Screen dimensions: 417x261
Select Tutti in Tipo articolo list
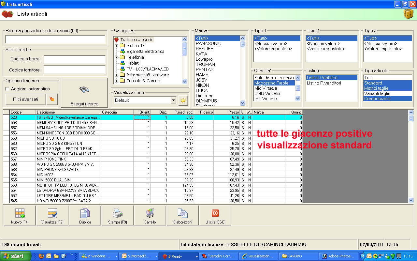(388, 78)
